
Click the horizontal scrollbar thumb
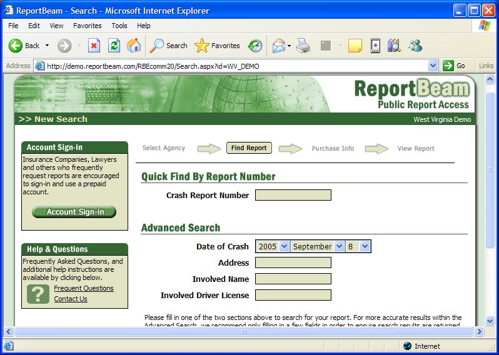[244, 332]
